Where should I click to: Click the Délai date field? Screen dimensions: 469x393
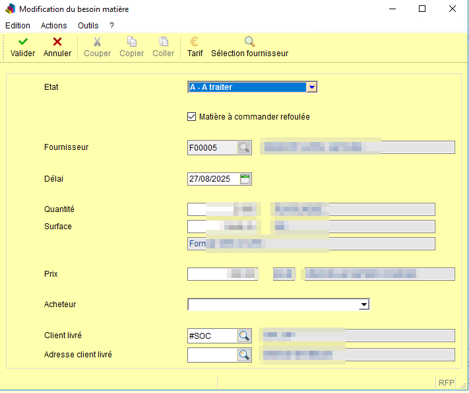[213, 179]
